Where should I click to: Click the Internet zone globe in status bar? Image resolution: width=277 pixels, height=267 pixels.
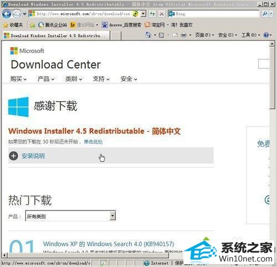coord(147,263)
